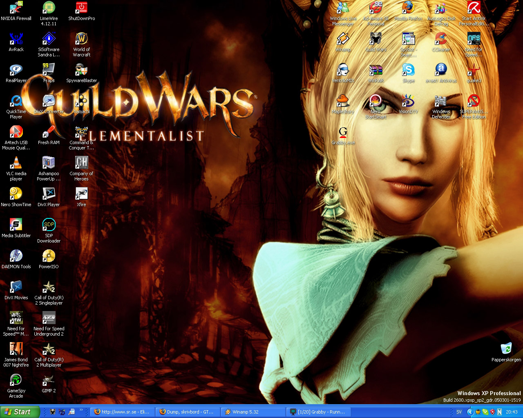
Task: Select the RealPlayer icon
Action: pyautogui.click(x=16, y=73)
